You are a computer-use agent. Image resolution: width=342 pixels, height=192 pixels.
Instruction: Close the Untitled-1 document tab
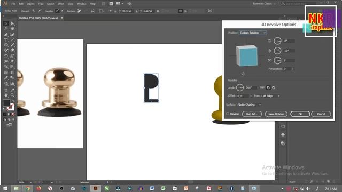point(62,18)
